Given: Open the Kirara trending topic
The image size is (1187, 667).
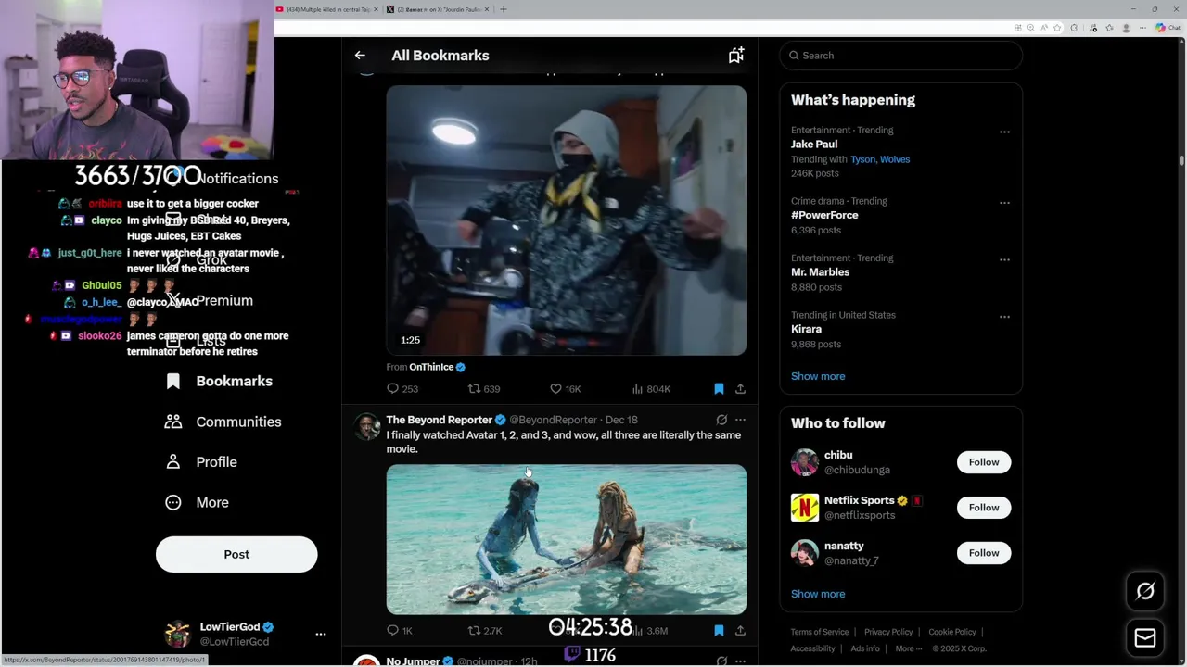Looking at the screenshot, I should pos(806,329).
